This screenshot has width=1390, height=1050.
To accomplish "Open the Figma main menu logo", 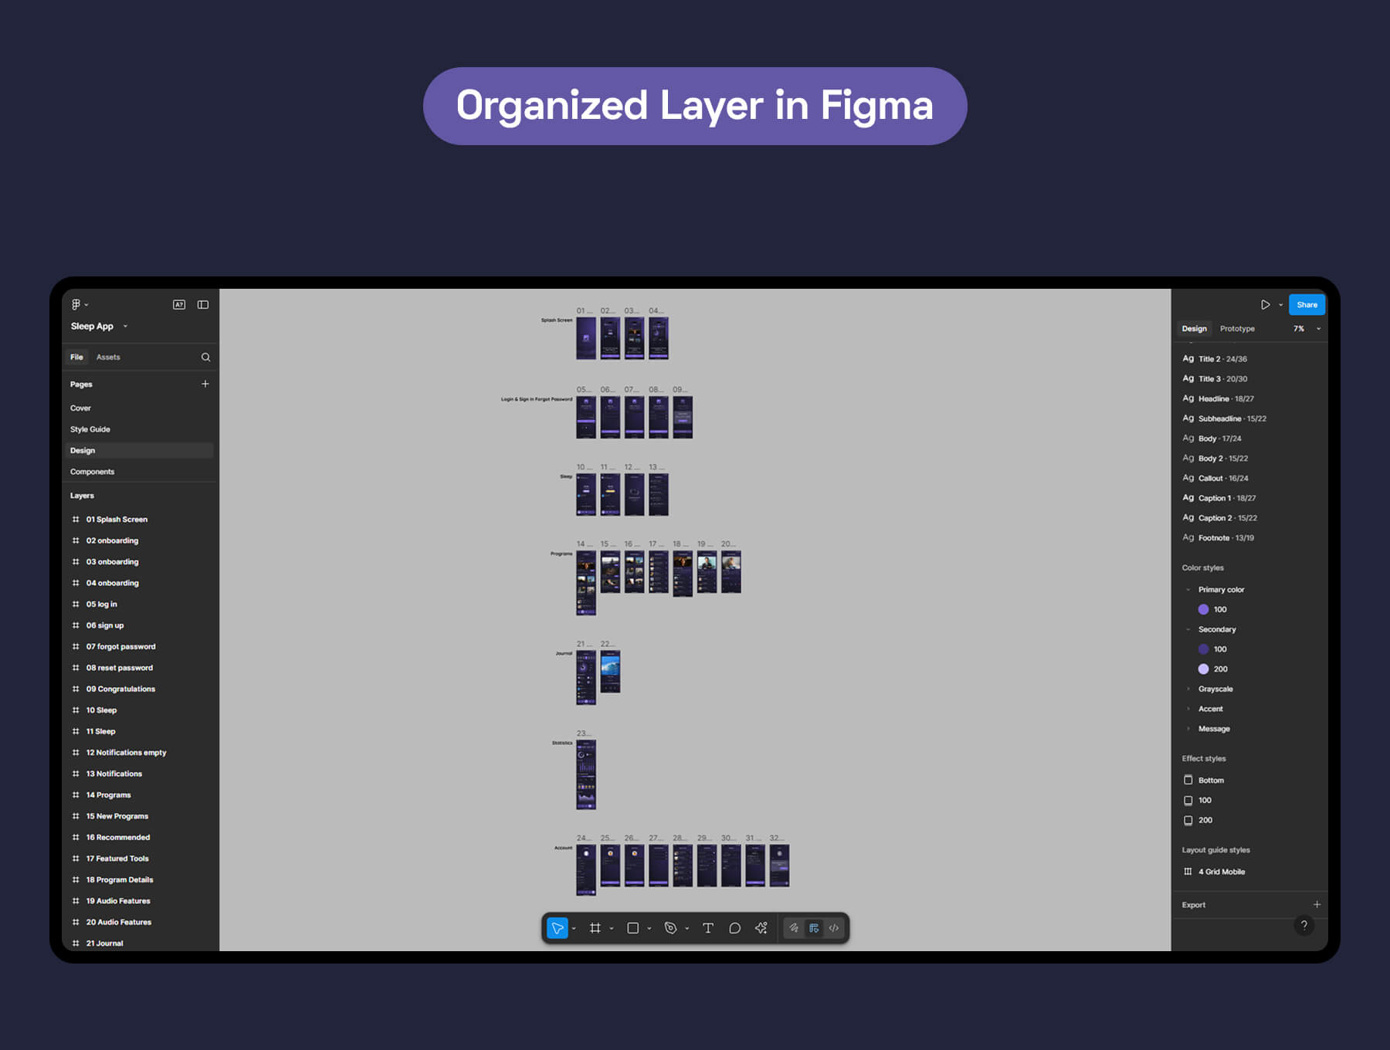I will 76,304.
